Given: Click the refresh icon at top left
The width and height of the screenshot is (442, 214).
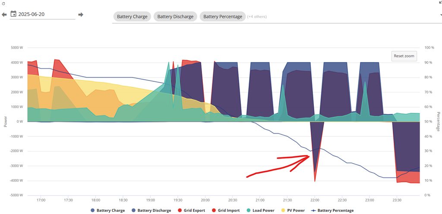Looking at the screenshot, I should [3, 3].
